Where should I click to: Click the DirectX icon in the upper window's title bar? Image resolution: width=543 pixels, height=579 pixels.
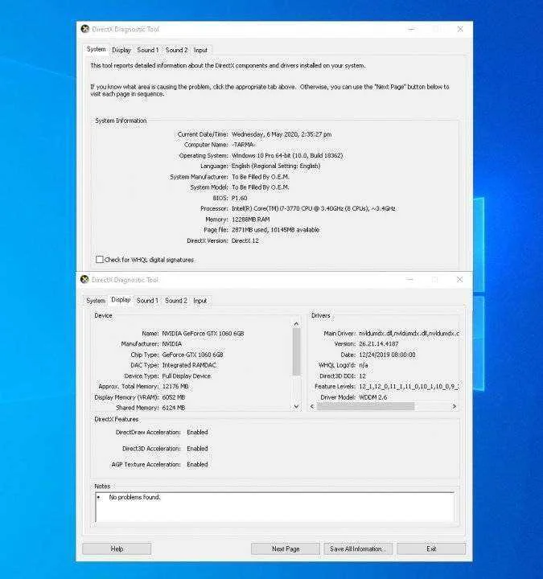(85, 29)
